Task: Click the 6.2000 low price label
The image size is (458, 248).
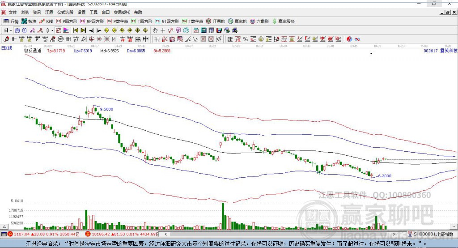Action: 385,176
